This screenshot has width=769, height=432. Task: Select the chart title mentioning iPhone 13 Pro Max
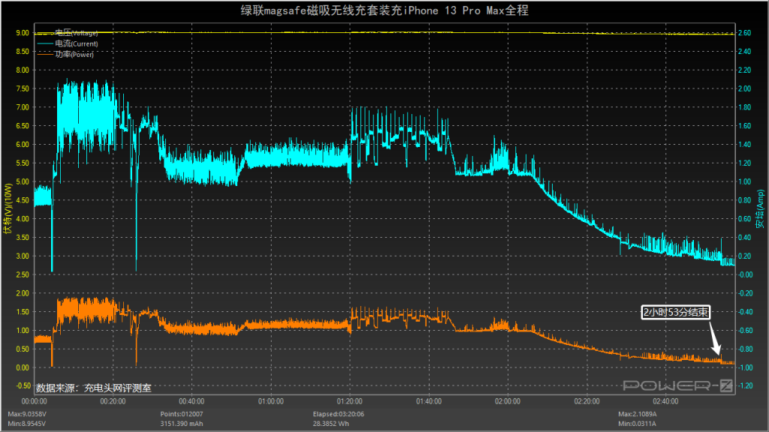click(384, 10)
